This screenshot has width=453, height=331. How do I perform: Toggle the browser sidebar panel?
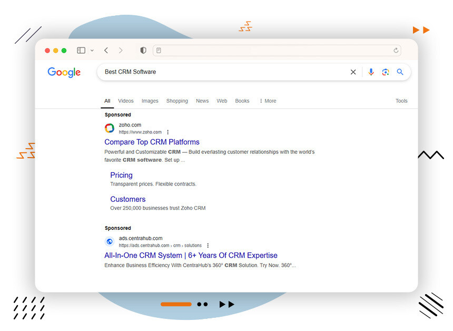81,51
